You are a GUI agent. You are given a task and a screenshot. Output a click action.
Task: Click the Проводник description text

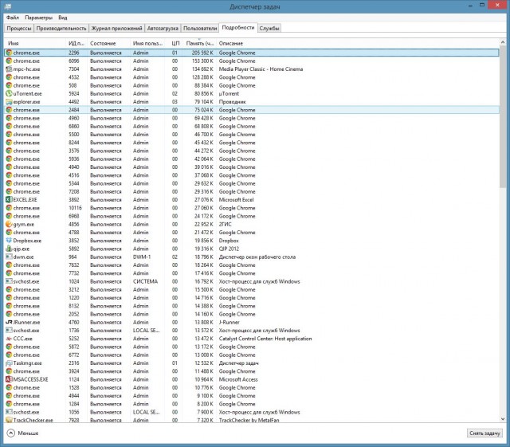pos(232,102)
